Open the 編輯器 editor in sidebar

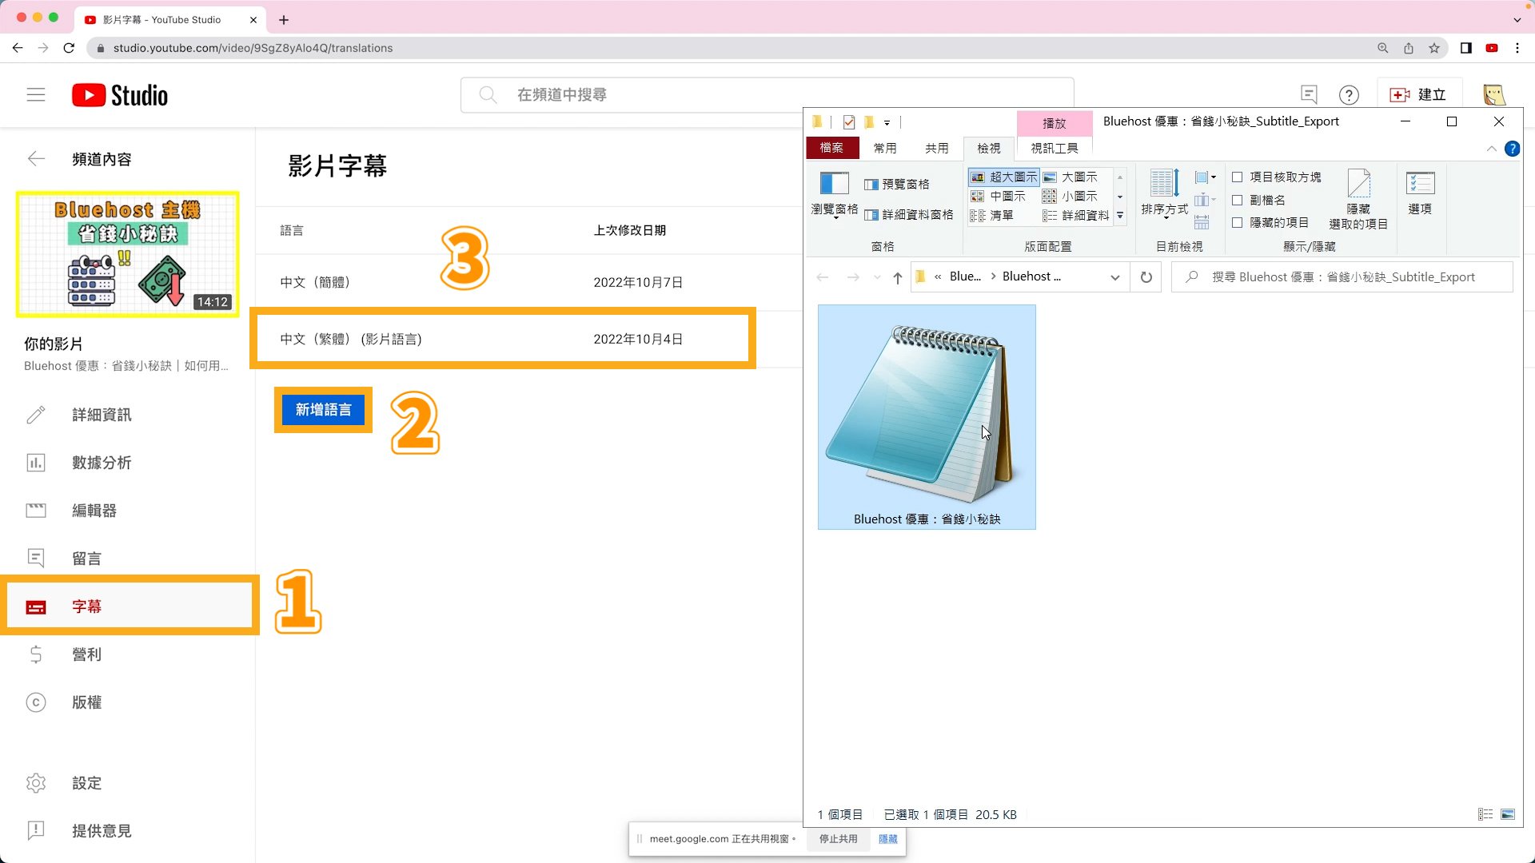point(128,511)
